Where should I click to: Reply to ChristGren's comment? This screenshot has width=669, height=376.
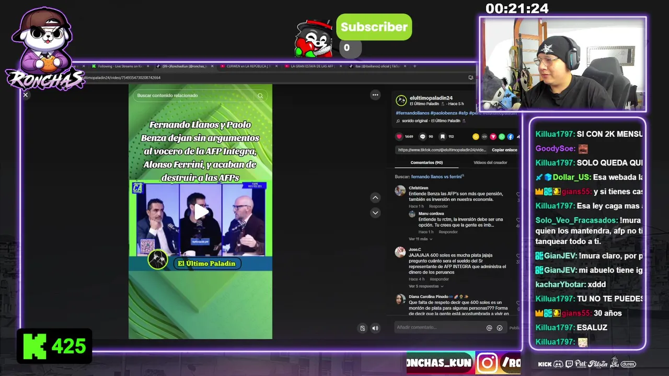coord(439,206)
